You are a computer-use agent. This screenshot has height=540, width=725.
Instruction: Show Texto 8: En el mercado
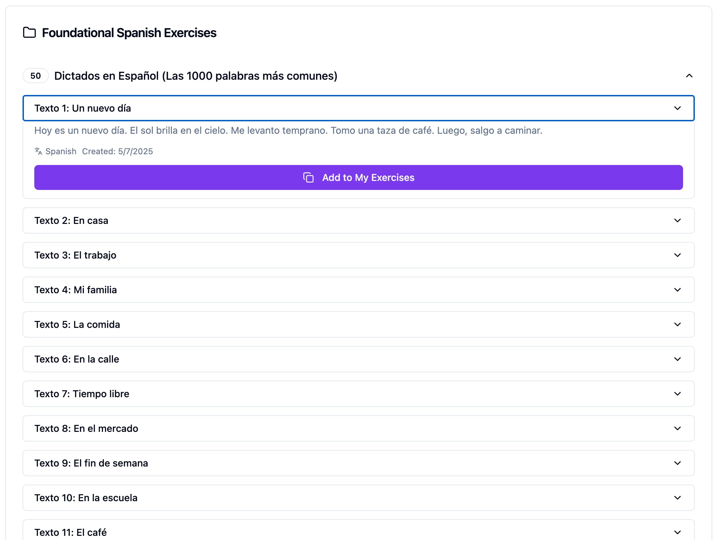pyautogui.click(x=677, y=428)
